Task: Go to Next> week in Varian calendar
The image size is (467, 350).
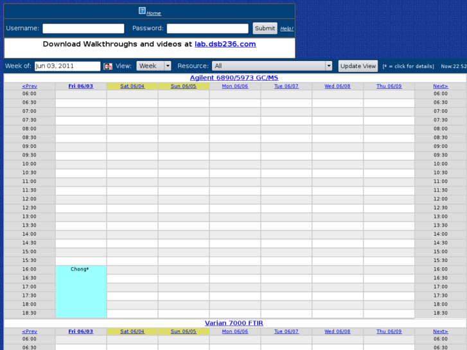Action: pos(441,331)
